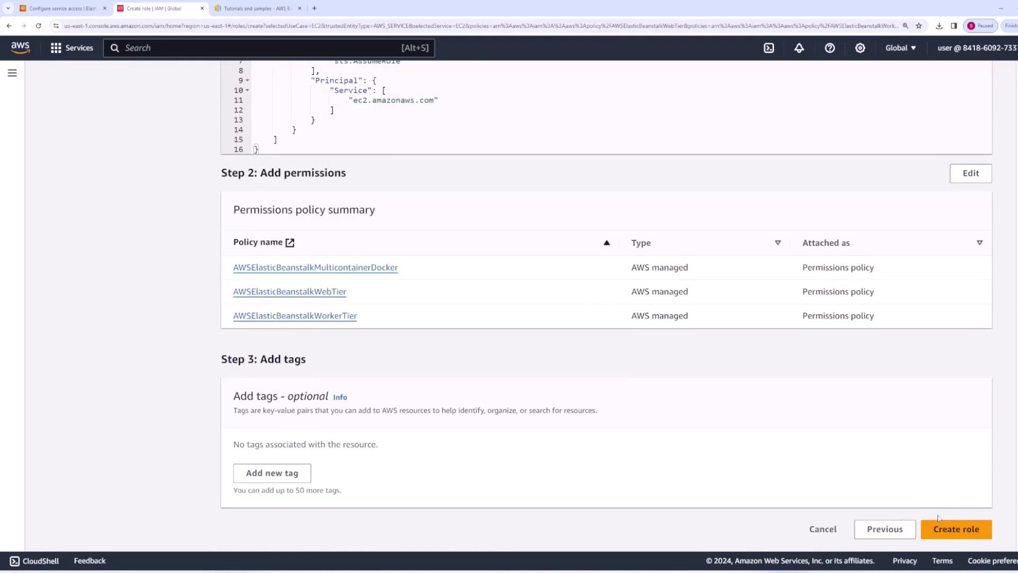Open the Global region dropdown
This screenshot has height=573, width=1018.
[900, 48]
